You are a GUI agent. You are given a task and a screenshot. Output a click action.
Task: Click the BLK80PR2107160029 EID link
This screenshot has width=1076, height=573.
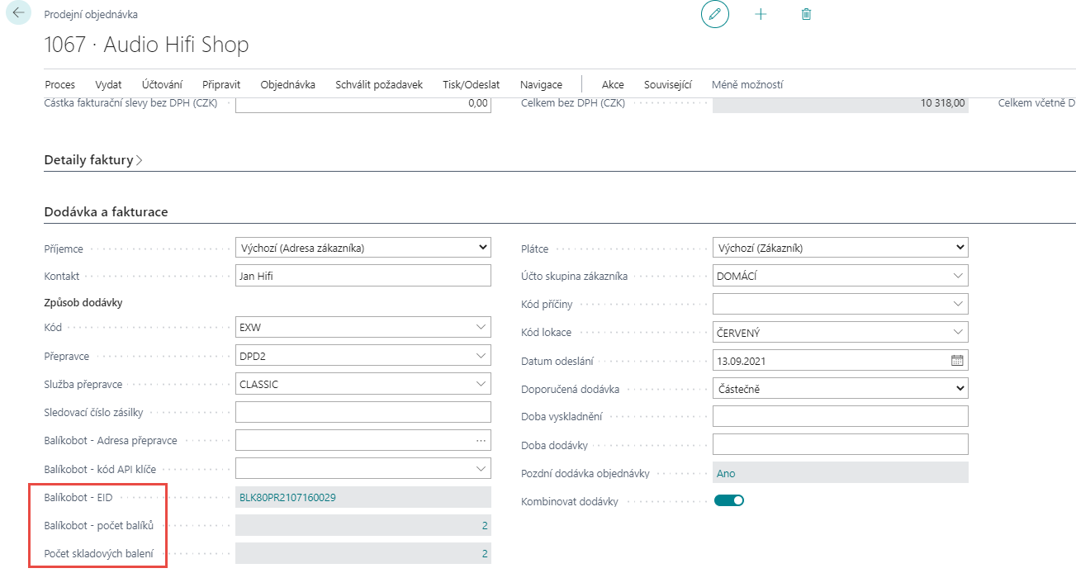287,498
